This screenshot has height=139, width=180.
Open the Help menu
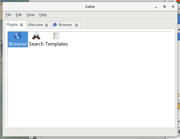click(43, 15)
